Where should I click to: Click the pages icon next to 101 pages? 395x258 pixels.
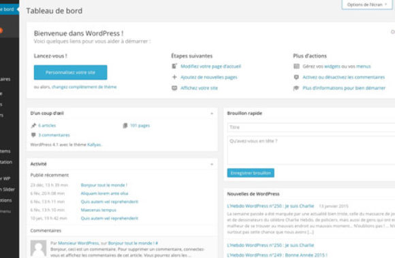[125, 126]
